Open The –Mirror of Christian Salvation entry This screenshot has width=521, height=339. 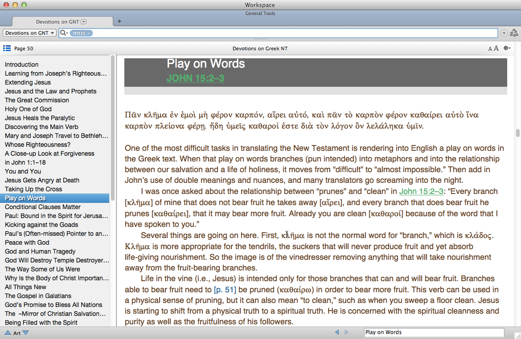[x=55, y=314]
